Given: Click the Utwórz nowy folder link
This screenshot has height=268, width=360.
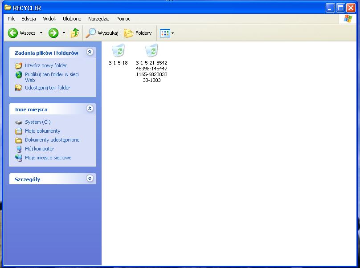Looking at the screenshot, I should 46,65.
